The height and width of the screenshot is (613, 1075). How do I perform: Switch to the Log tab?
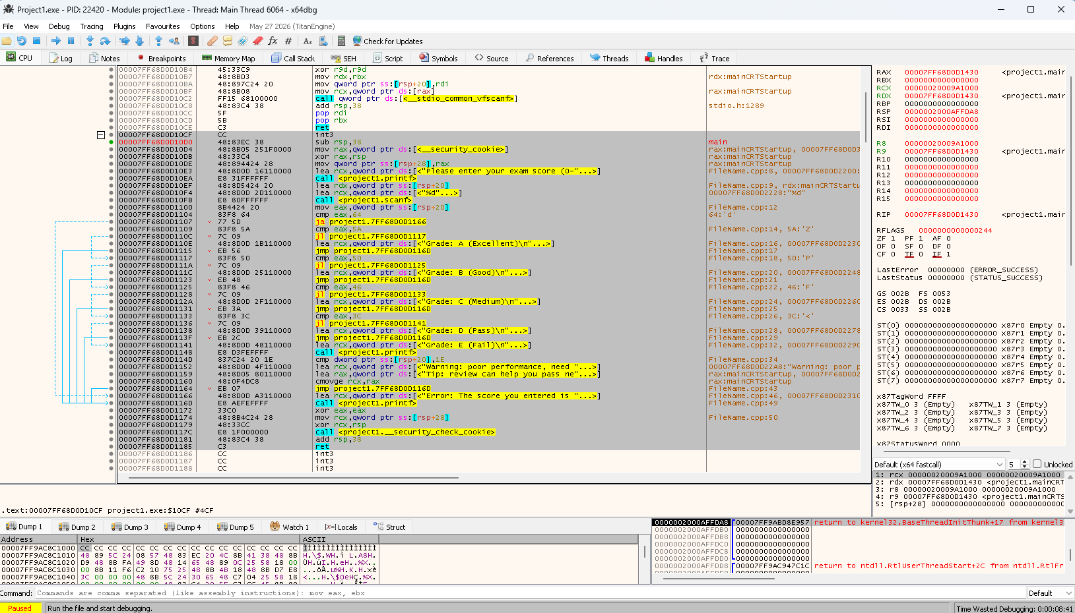61,58
